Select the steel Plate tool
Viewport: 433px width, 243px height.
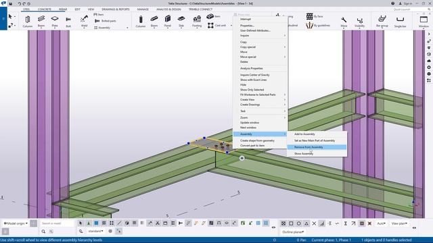[55, 21]
